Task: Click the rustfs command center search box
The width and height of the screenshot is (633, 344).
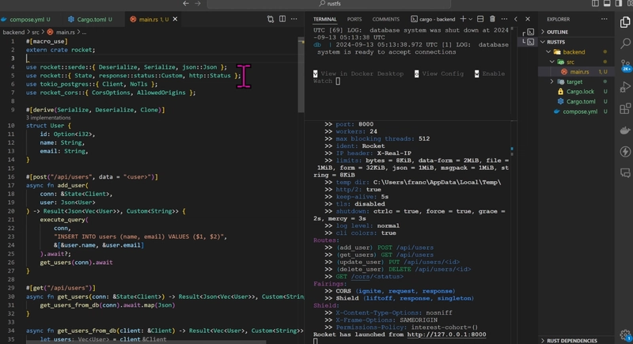Action: point(329,4)
